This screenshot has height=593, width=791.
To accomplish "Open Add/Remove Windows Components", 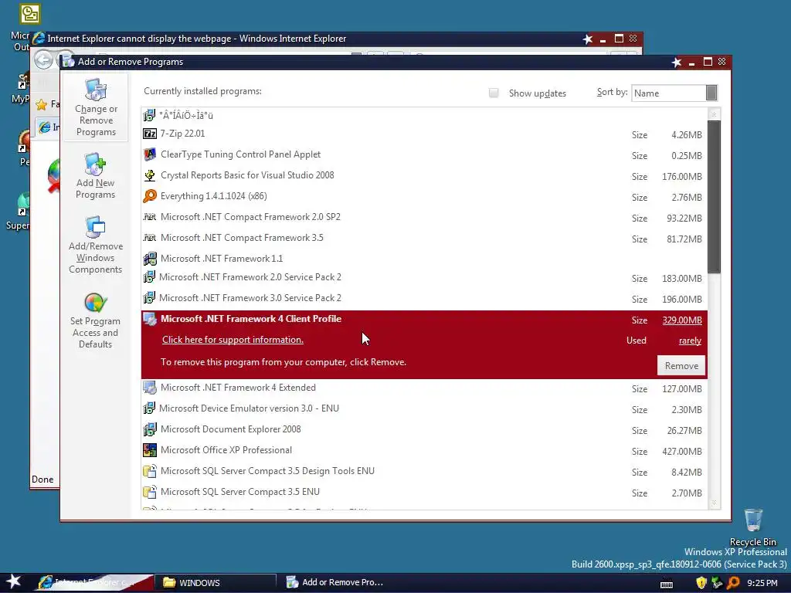I will tap(95, 245).
